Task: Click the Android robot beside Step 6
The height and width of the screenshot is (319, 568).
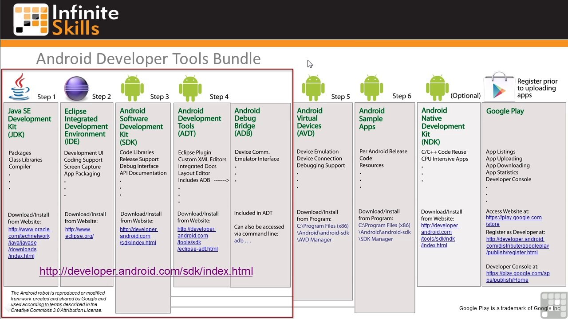Action: (x=371, y=87)
